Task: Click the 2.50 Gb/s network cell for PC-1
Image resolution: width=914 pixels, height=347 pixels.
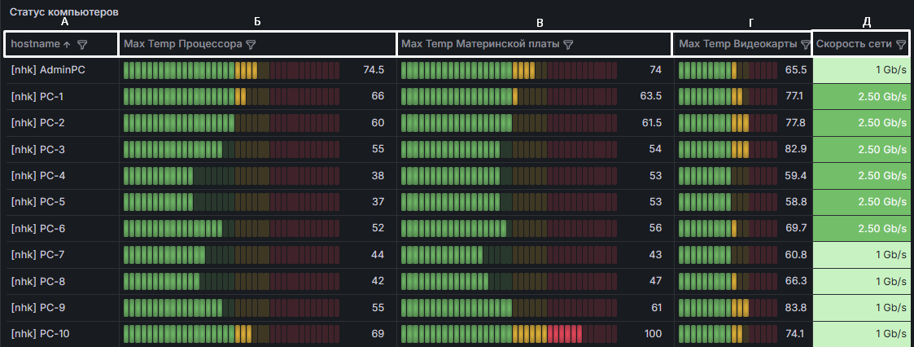Action: [861, 96]
